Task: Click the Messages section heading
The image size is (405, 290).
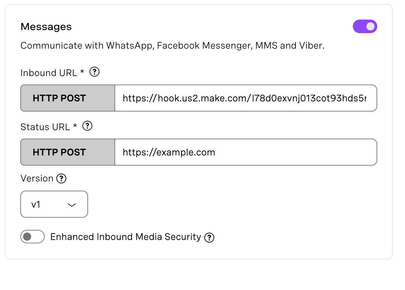Action: (x=46, y=27)
